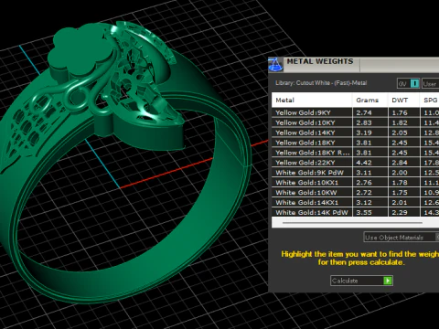Image resolution: width=439 pixels, height=329 pixels.
Task: Click the Metal Weights panel flask icon
Action: click(x=275, y=65)
